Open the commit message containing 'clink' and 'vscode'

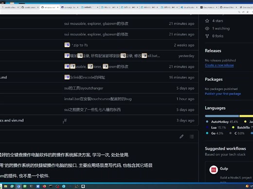[85, 77]
